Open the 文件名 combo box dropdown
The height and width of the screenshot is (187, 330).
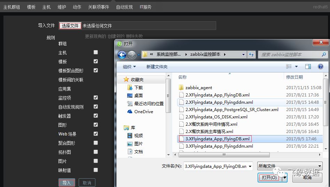[x=250, y=166]
